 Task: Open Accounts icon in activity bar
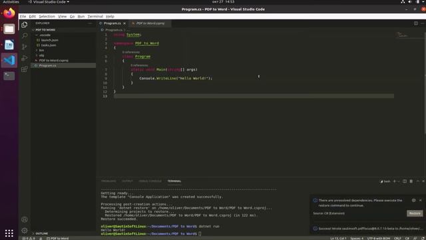point(25,219)
